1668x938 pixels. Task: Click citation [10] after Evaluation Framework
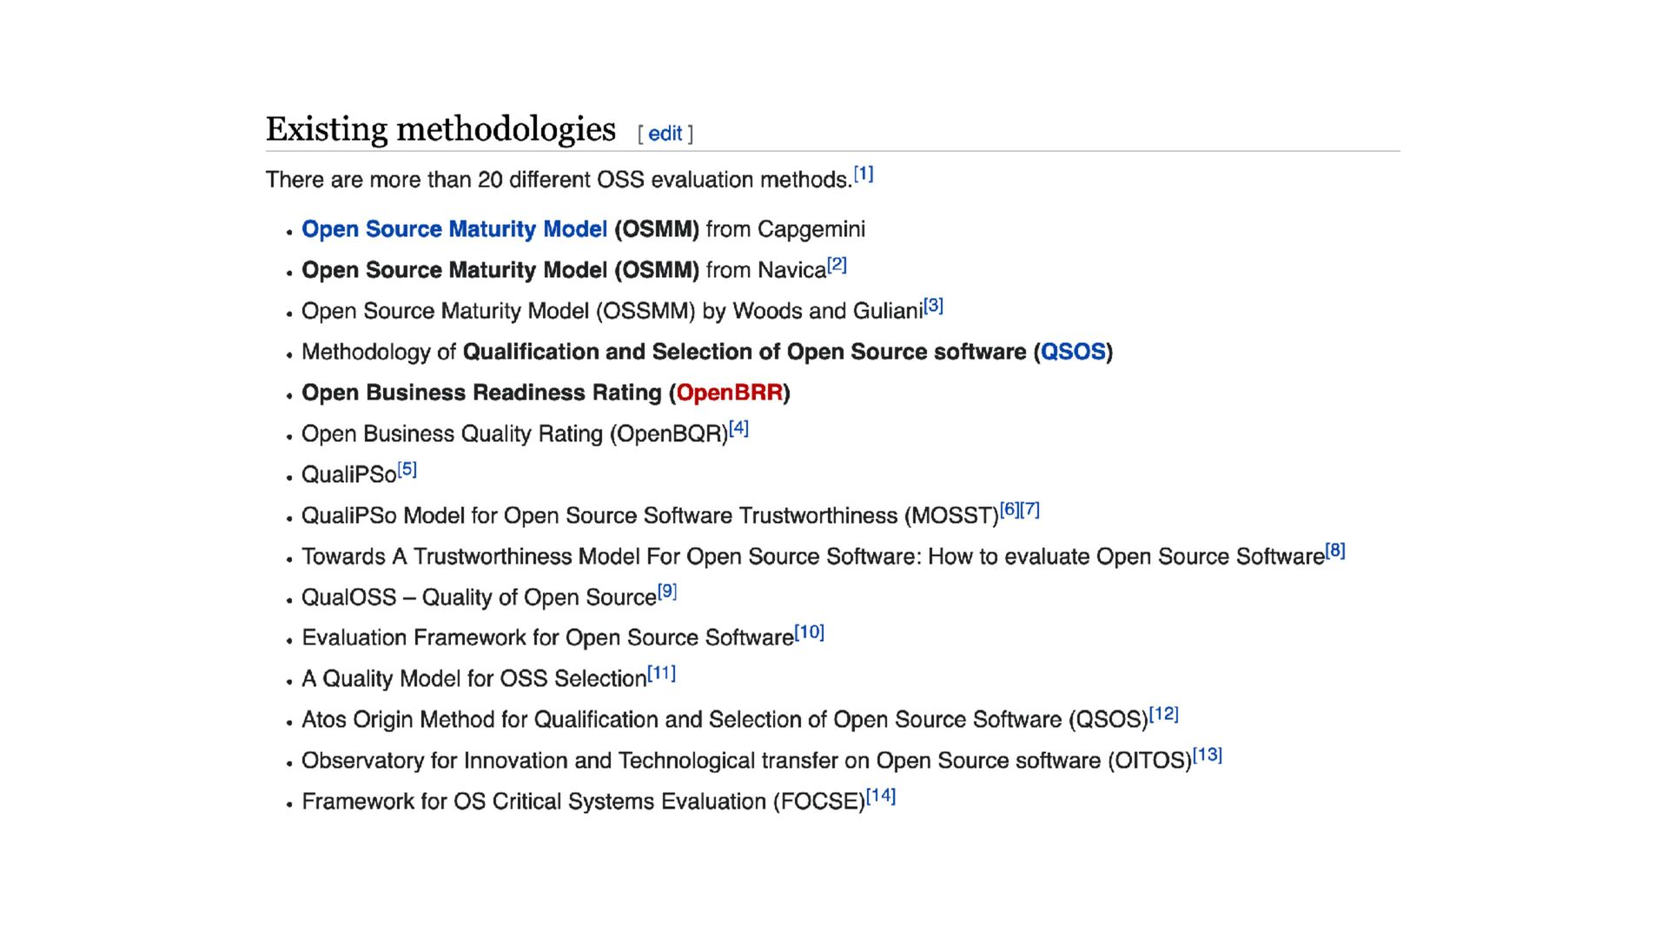point(809,632)
